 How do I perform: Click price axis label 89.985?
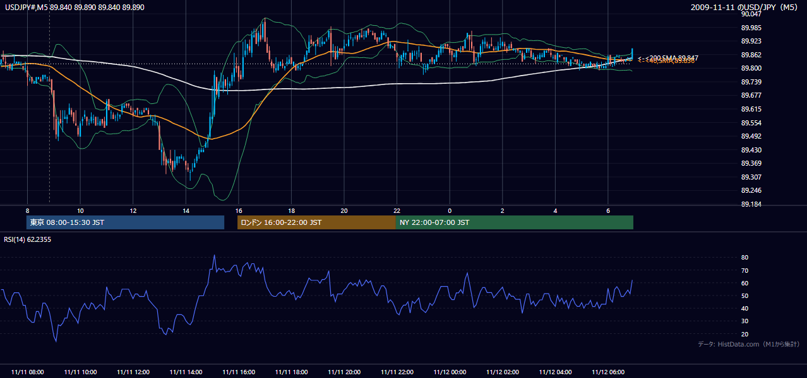click(x=751, y=28)
